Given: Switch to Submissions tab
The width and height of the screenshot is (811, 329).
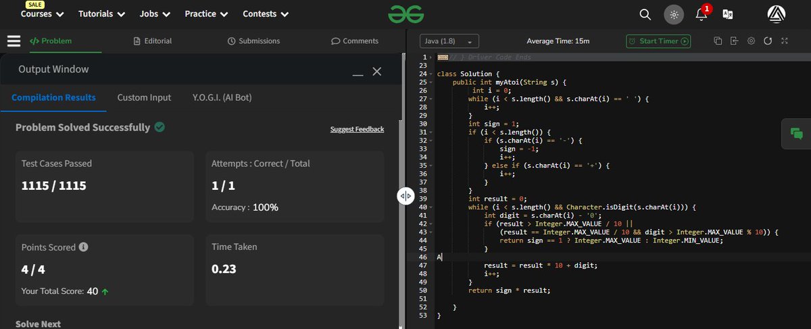Looking at the screenshot, I should (x=253, y=41).
